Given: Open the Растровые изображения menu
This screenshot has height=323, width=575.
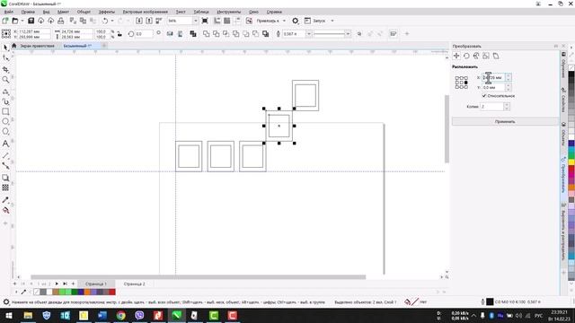Looking at the screenshot, I should point(146,12).
